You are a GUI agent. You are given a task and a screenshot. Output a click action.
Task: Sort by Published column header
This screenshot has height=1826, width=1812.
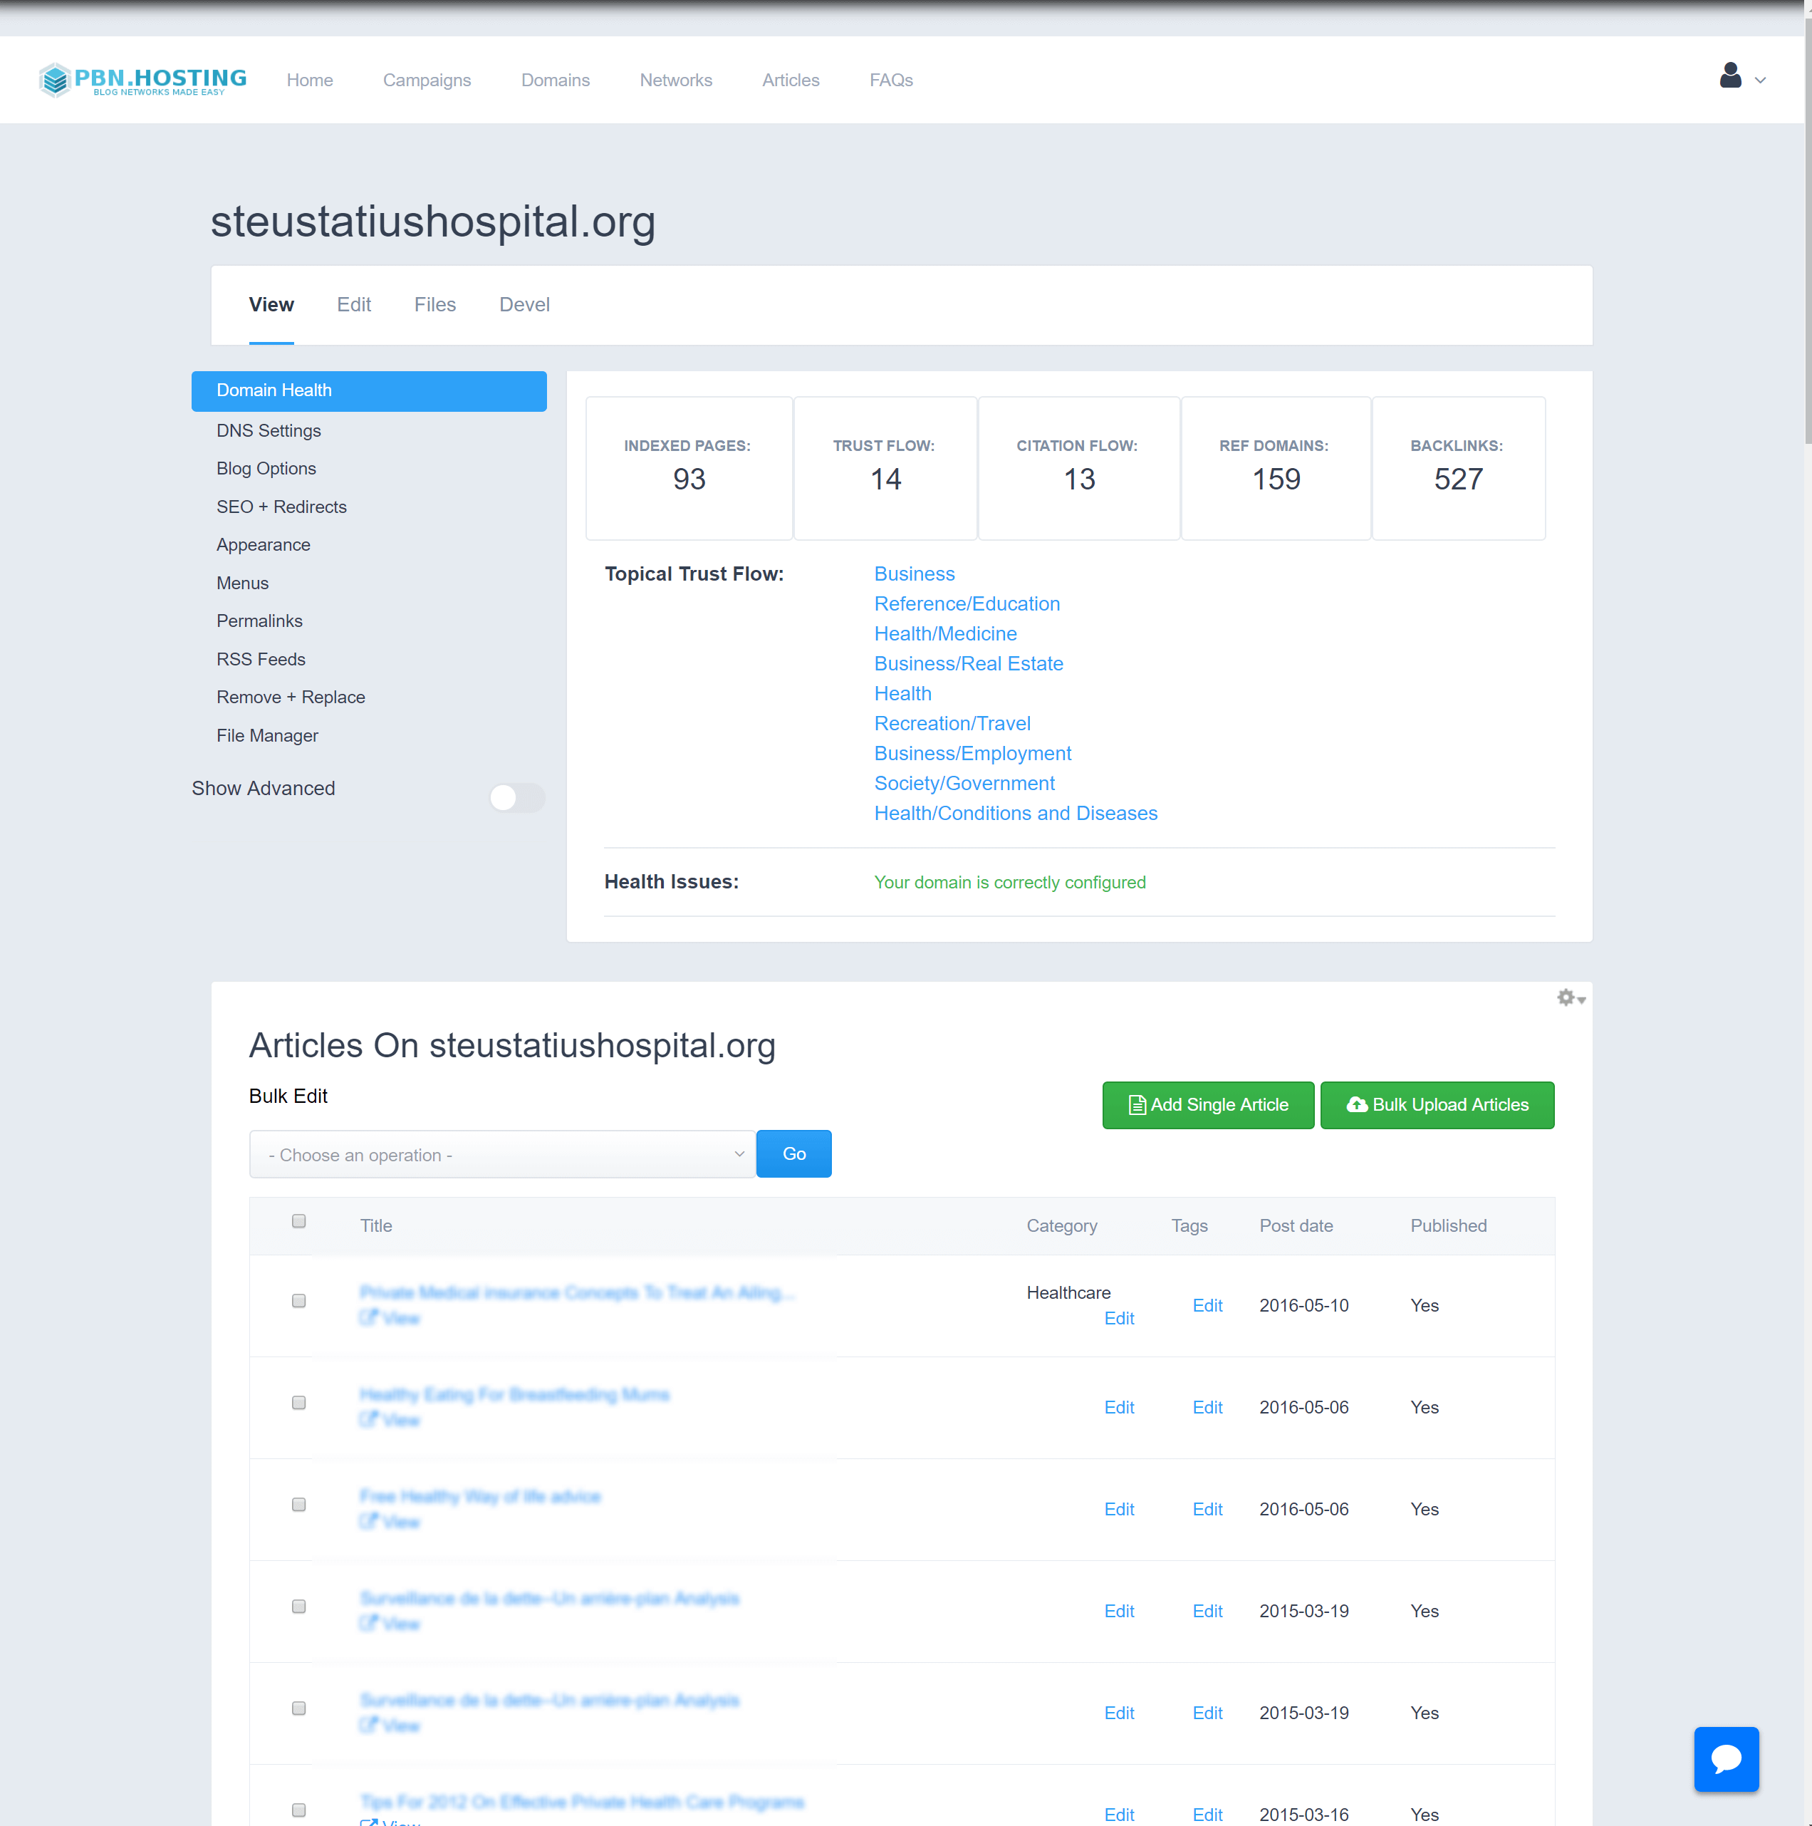pyautogui.click(x=1448, y=1226)
